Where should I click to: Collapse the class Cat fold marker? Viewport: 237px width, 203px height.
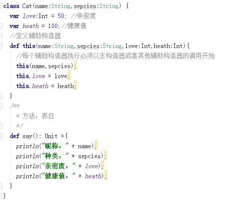coord(1,6)
